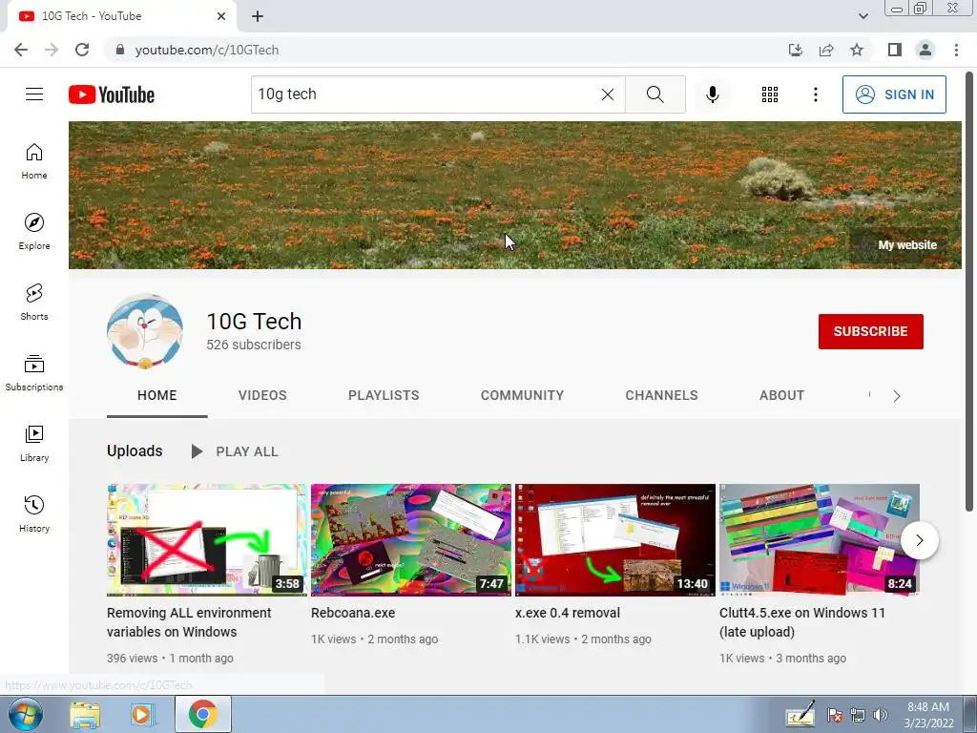
Task: Open History in the sidebar
Action: click(x=34, y=513)
